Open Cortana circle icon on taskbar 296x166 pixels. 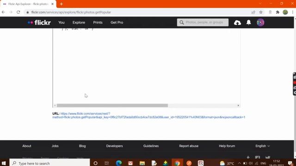95,163
